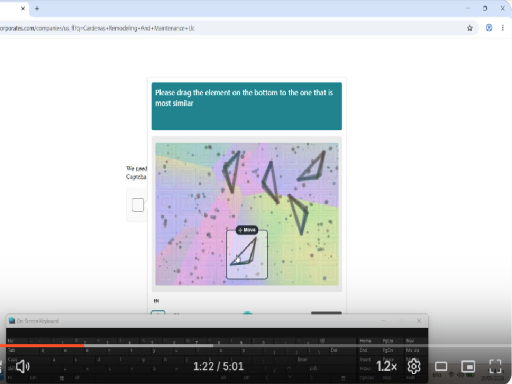Tap the End key on On-Screen Keyboard
This screenshot has height=384, width=512.
coord(363,350)
